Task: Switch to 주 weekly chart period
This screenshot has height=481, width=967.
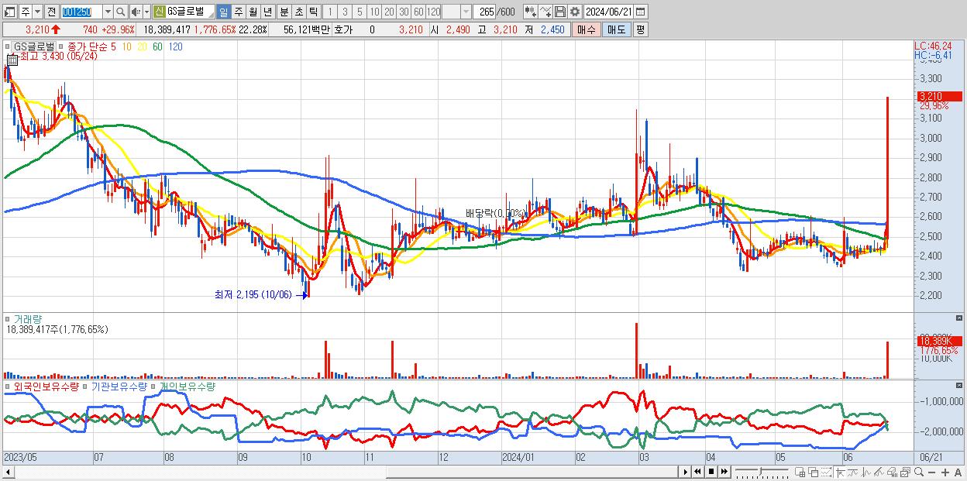Action: 238,12
